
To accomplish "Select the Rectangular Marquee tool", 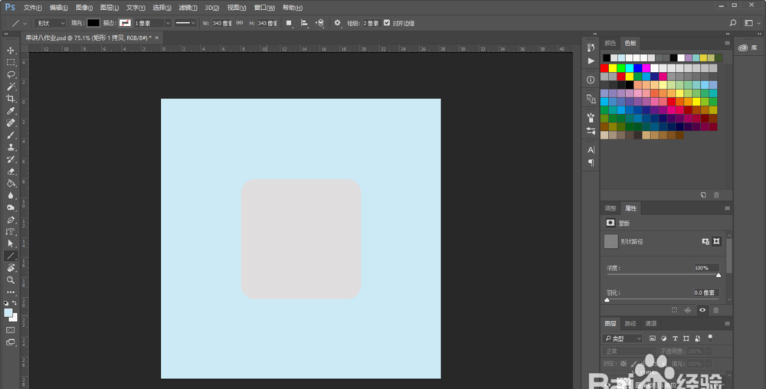I will point(11,62).
